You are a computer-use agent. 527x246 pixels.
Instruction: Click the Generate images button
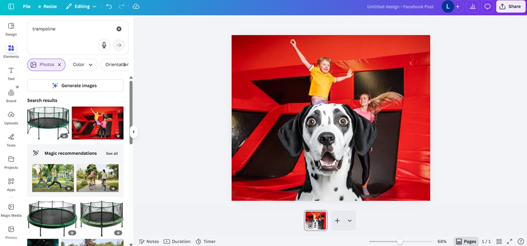76,85
